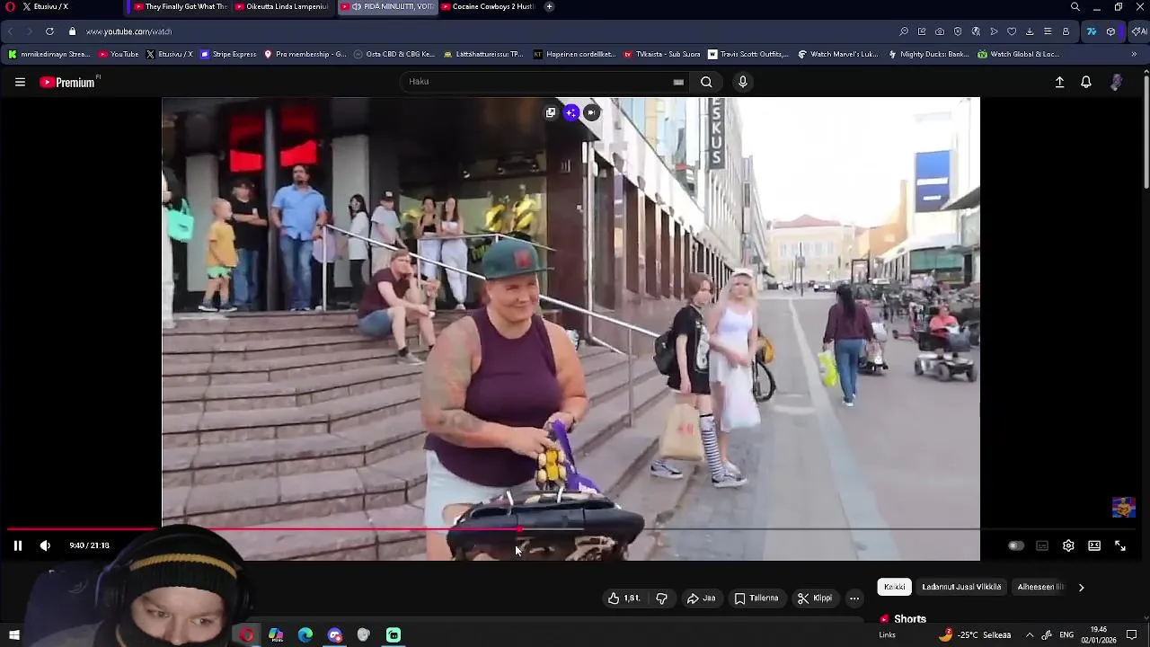Go to YouTube home via the Premium logo
Viewport: 1150px width, 647px height.
(68, 82)
